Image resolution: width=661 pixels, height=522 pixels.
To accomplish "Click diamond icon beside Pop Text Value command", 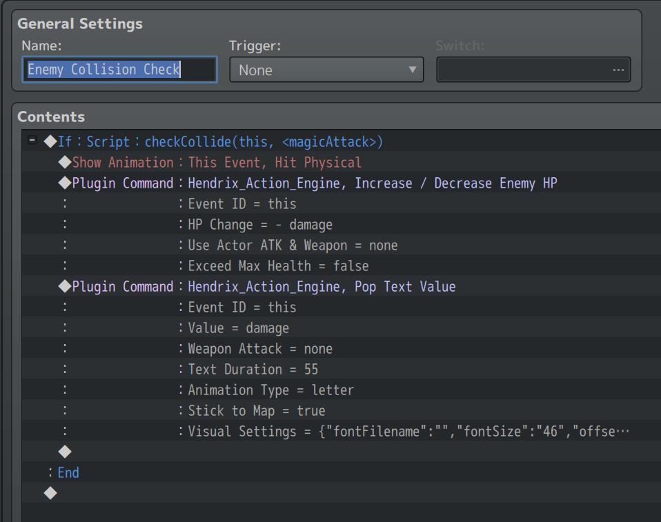I will 65,286.
